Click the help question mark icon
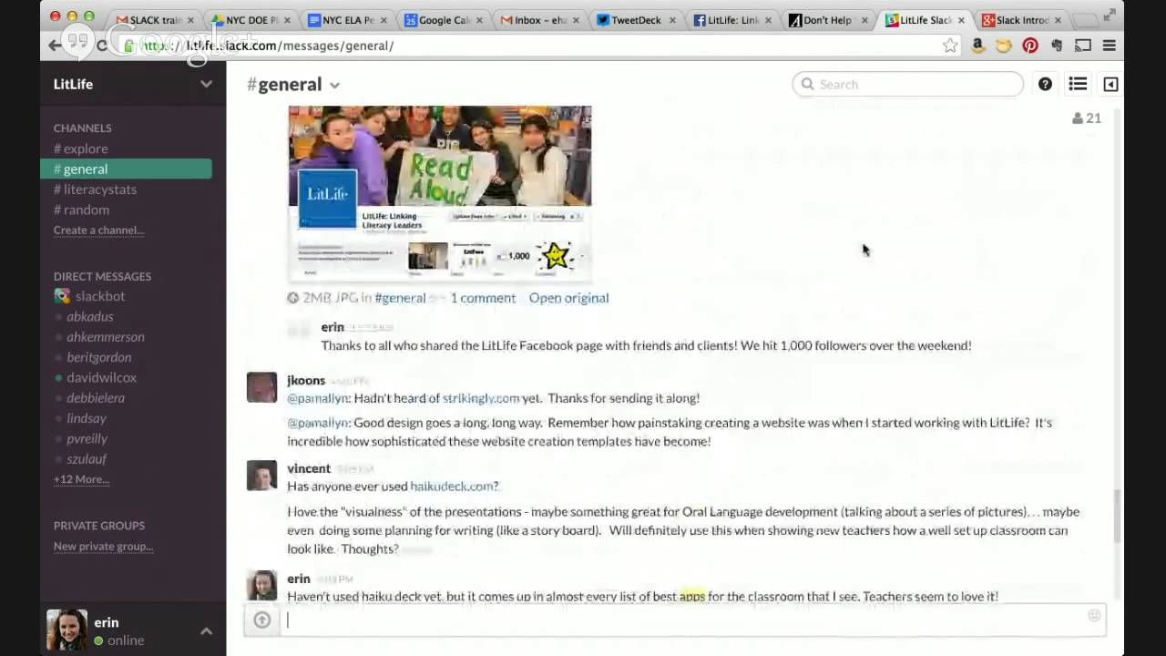Image resolution: width=1166 pixels, height=656 pixels. point(1045,84)
